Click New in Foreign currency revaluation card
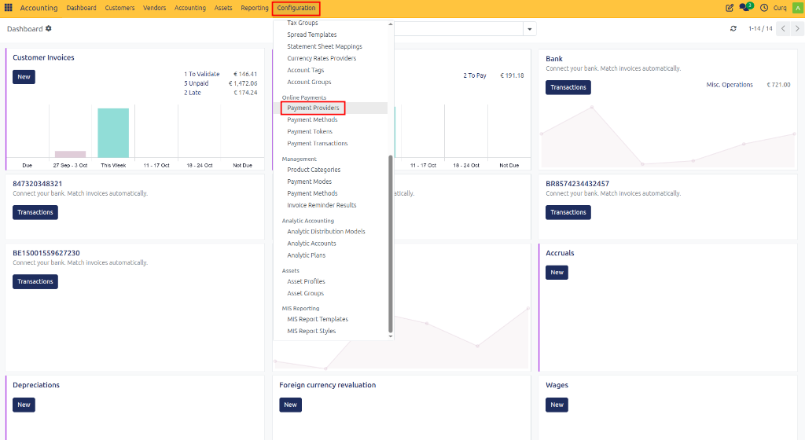This screenshot has height=440, width=805. (290, 405)
